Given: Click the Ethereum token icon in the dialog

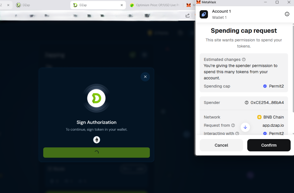Looking at the screenshot, I should tap(97, 140).
